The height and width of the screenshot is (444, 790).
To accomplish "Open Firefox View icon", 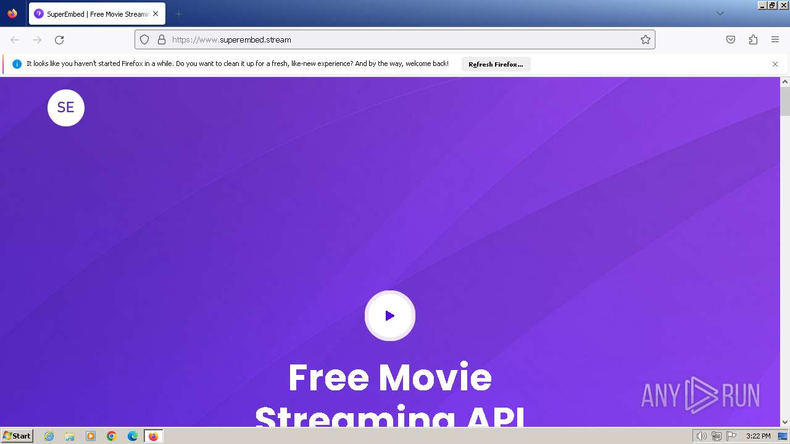I will coord(12,14).
